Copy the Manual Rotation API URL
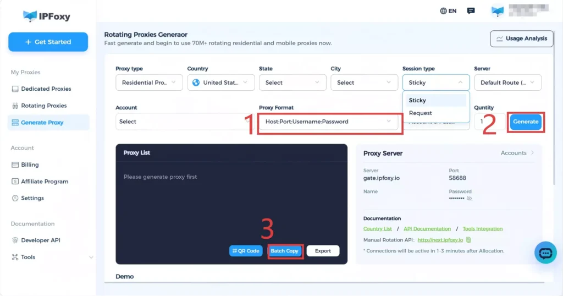563x296 pixels. [x=468, y=240]
